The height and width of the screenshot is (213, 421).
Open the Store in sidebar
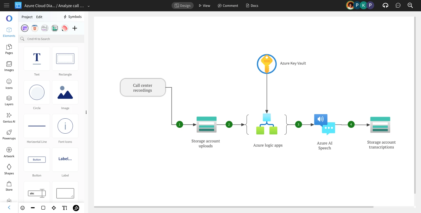9,186
